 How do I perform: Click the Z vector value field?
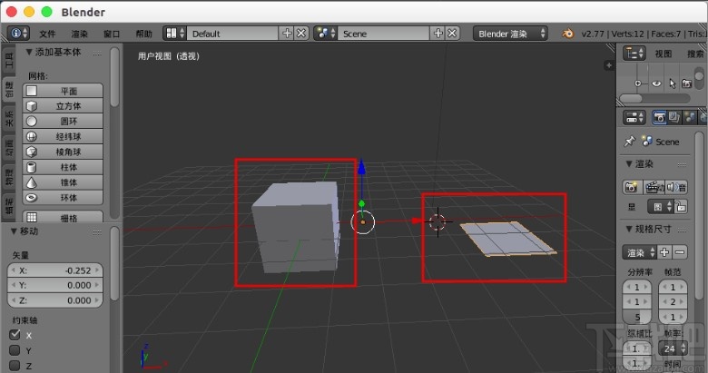point(55,300)
